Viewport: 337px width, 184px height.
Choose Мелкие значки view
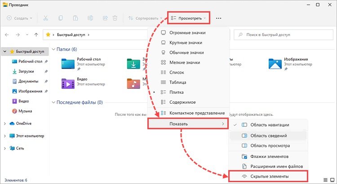(188, 62)
